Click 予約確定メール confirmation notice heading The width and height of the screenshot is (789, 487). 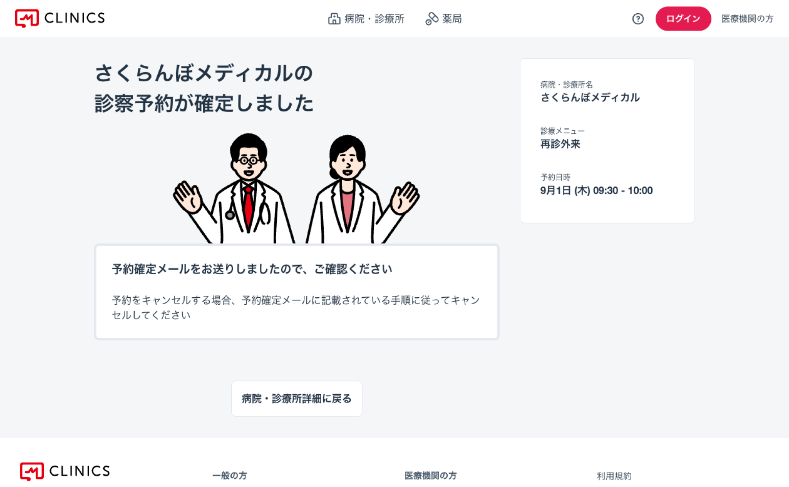252,269
